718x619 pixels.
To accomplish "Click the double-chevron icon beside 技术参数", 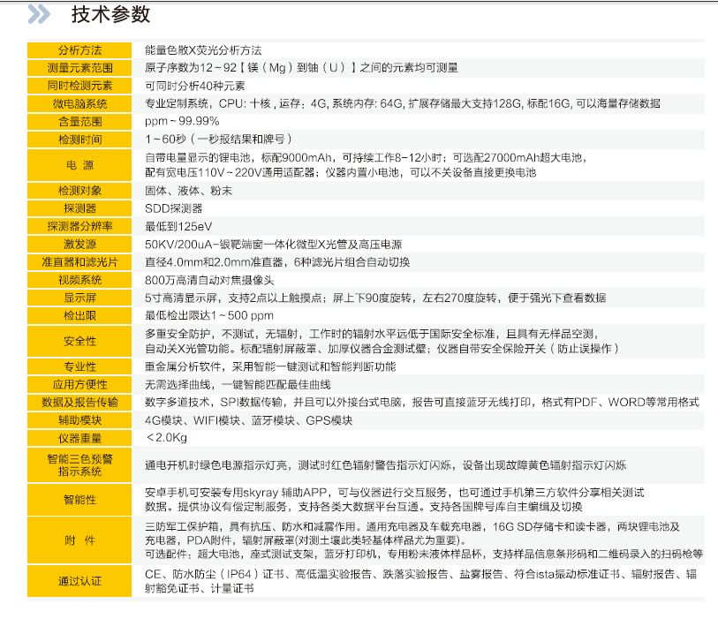I will coord(39,14).
